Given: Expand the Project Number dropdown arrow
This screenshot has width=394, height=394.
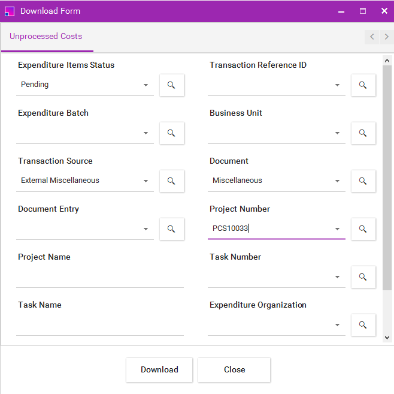Looking at the screenshot, I should (x=338, y=229).
